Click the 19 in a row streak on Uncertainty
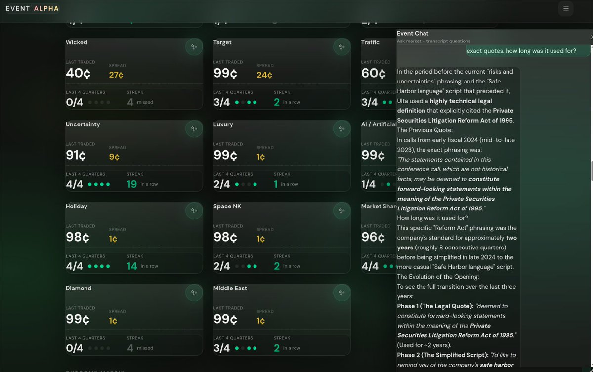This screenshot has height=372, width=593. pos(142,184)
